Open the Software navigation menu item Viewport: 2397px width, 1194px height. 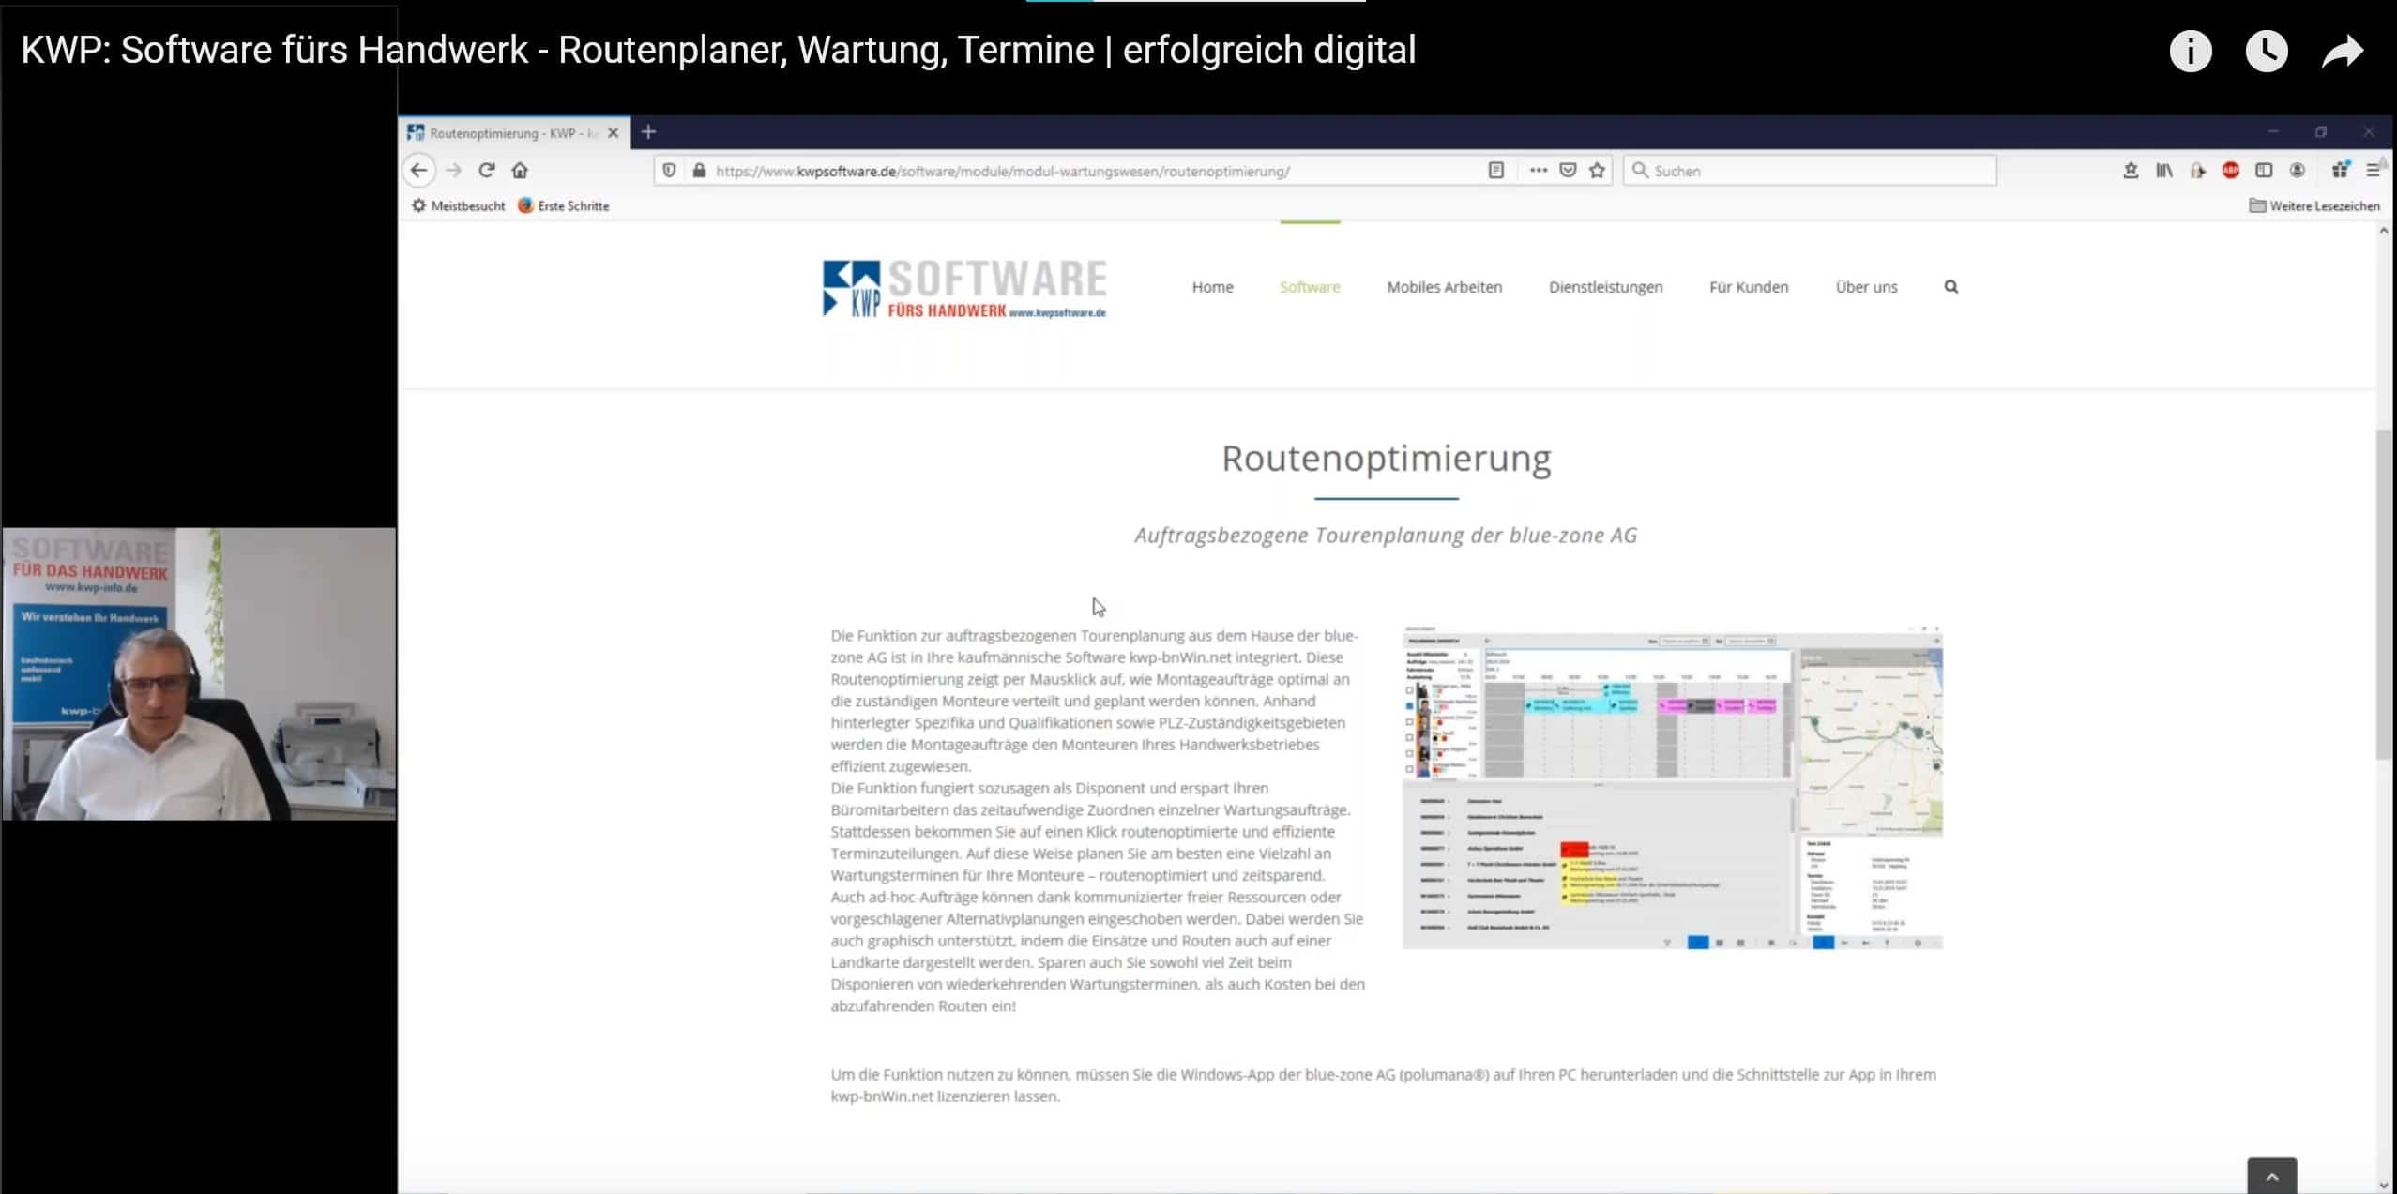click(1310, 287)
